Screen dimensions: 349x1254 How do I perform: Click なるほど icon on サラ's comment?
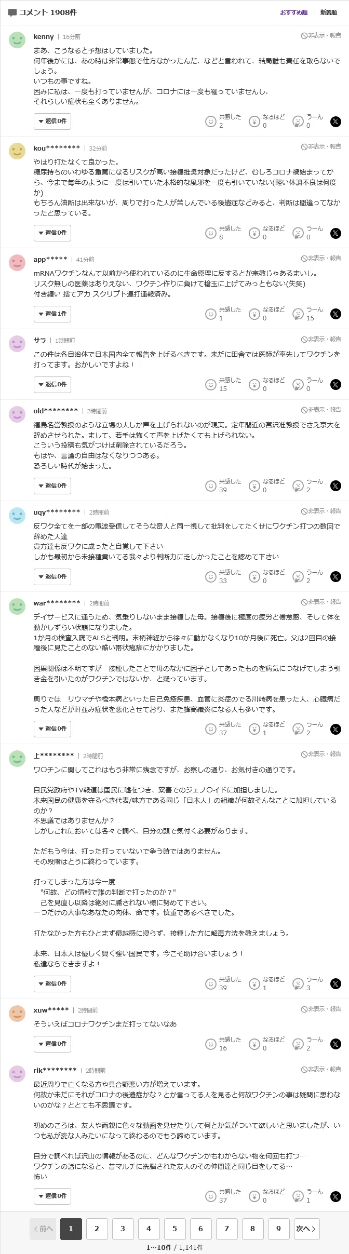254,385
